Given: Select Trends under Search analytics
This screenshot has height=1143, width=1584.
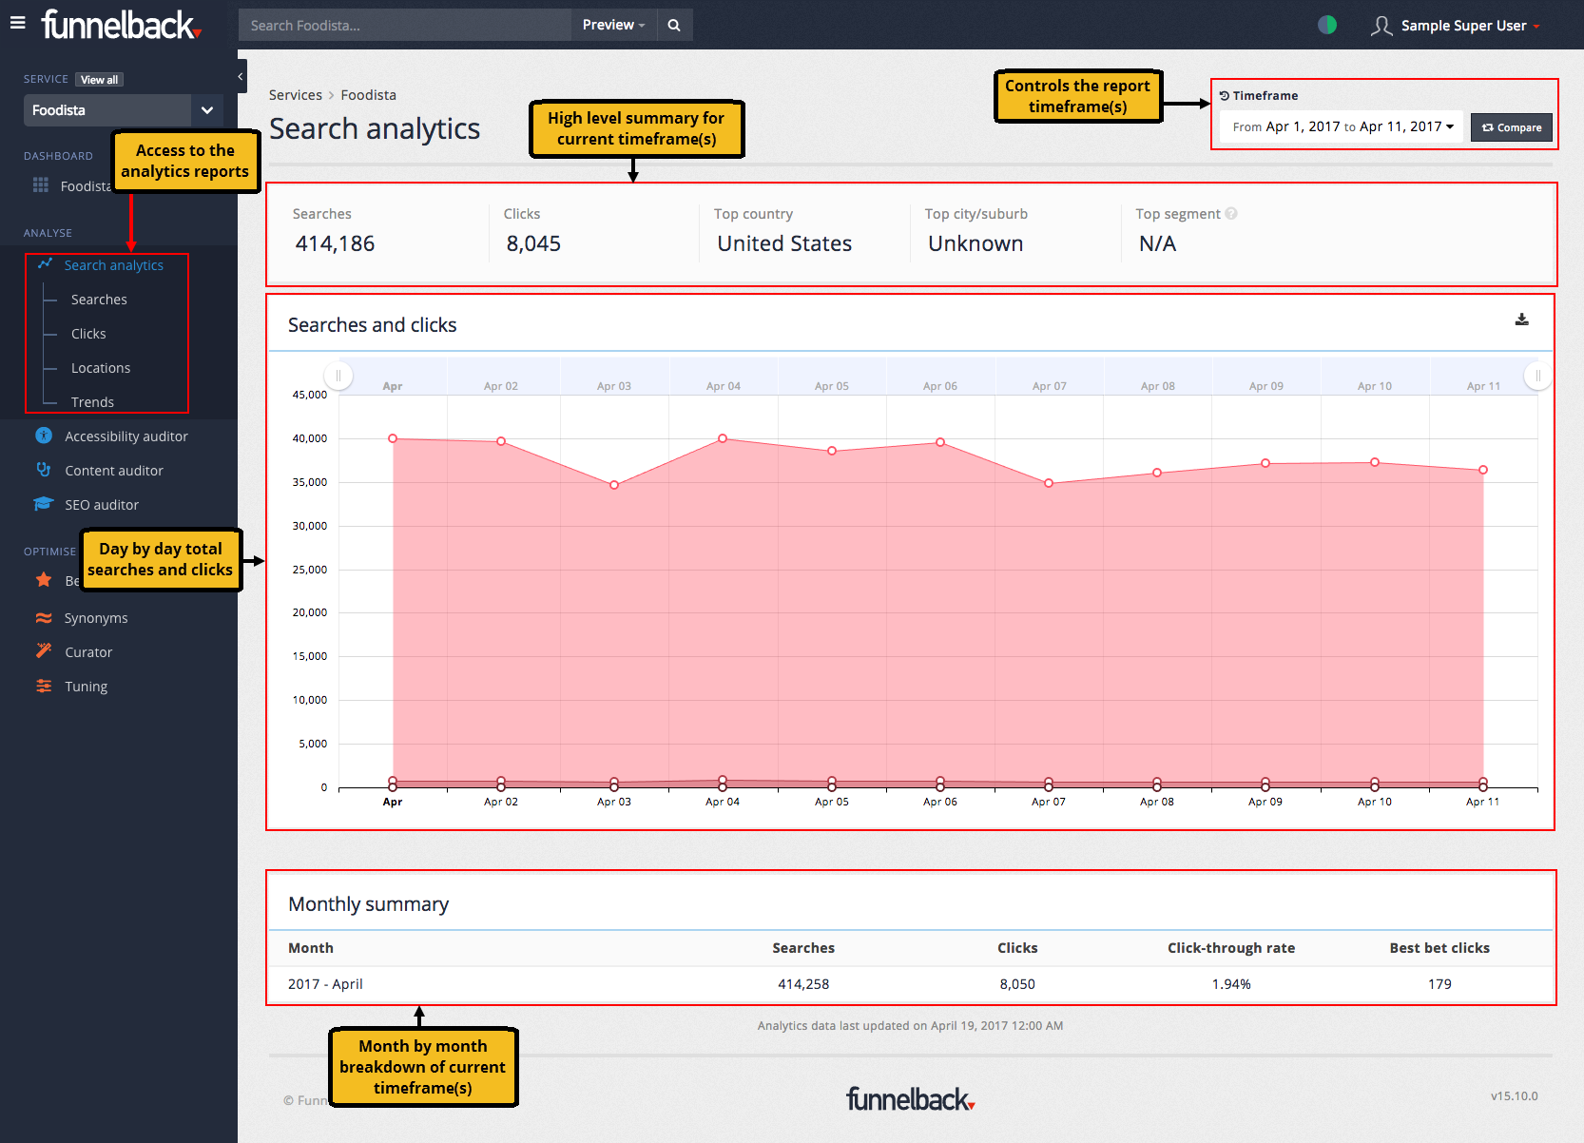Looking at the screenshot, I should click(x=92, y=401).
